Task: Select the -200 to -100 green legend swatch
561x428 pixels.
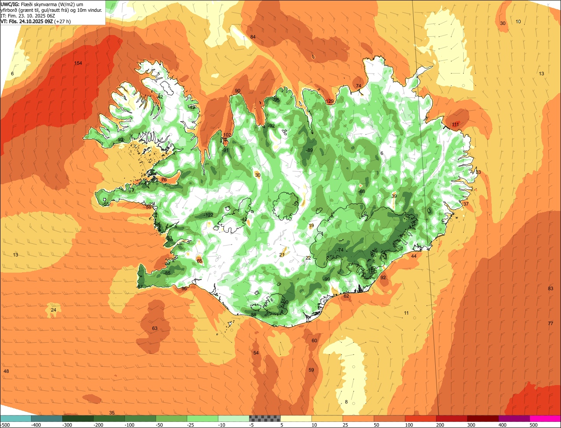Action: [x=109, y=418]
